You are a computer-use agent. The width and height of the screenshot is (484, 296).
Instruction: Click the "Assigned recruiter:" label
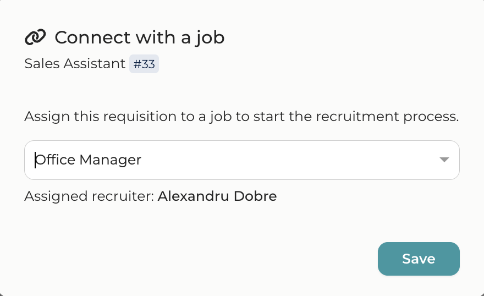click(89, 196)
